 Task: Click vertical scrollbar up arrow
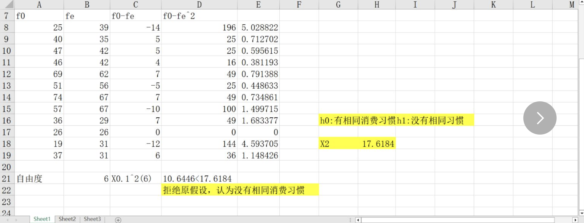point(581,3)
